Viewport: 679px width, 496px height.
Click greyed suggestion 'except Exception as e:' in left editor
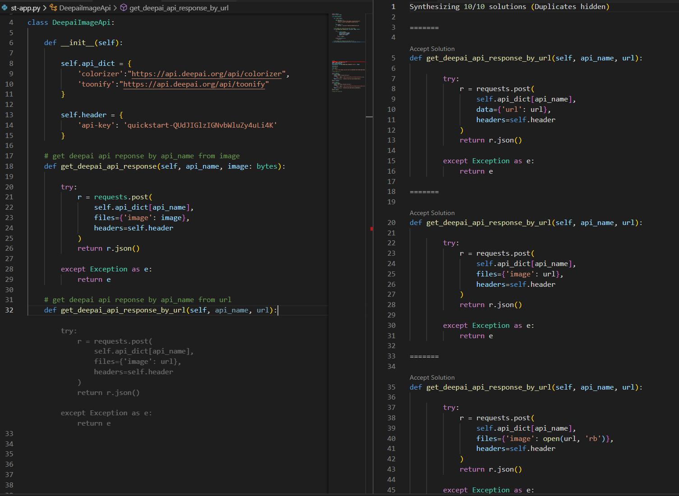[106, 413]
